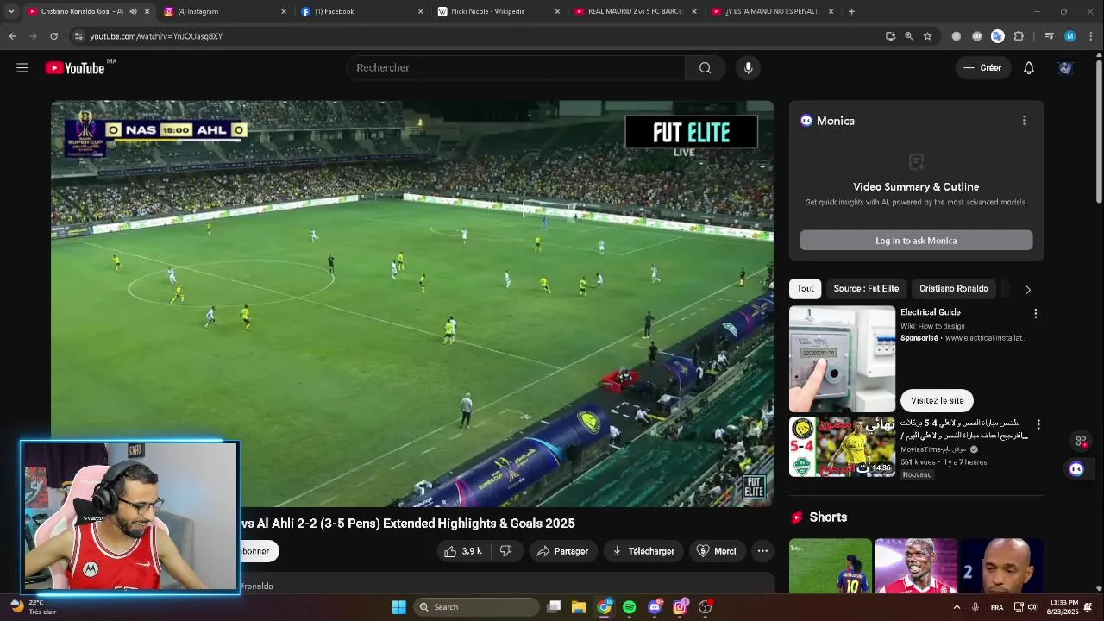1104x621 pixels.
Task: Open the 5-4 Al Nassr video thumbnail
Action: [842, 447]
